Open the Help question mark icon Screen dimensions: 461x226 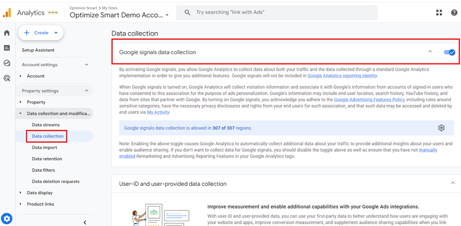454,12
